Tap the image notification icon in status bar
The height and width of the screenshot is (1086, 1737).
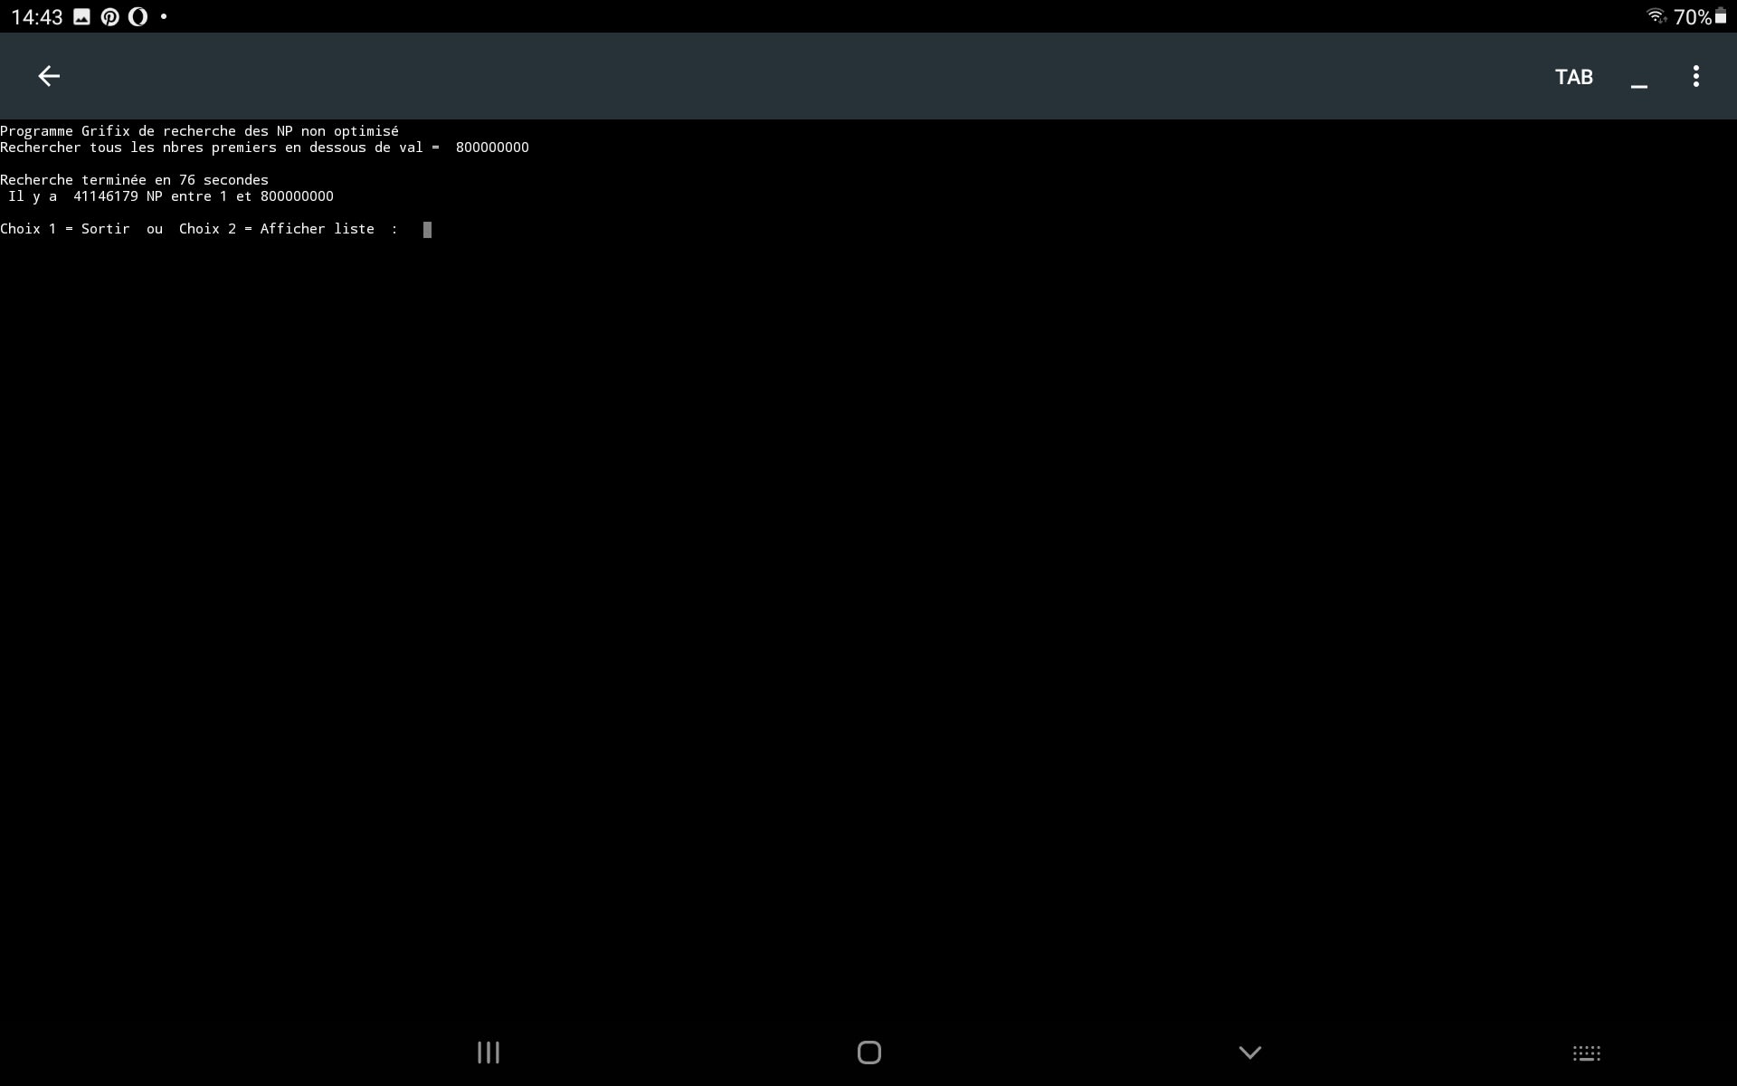click(x=81, y=17)
